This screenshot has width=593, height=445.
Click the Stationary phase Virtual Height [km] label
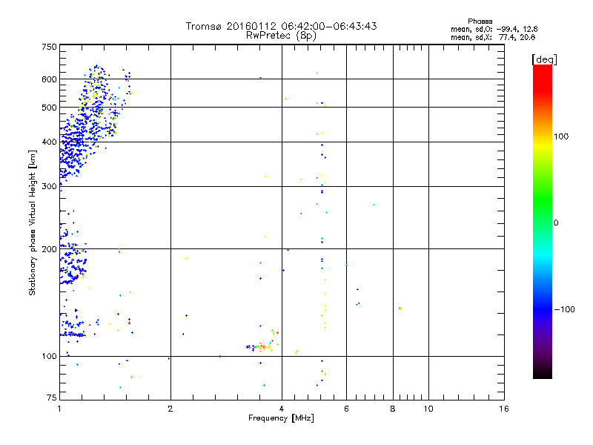click(x=33, y=222)
